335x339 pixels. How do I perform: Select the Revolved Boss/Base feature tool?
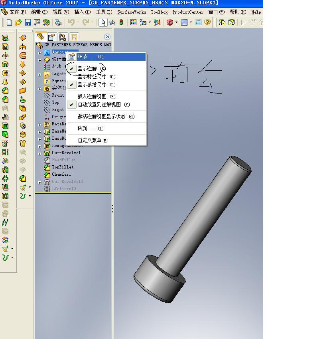(x=5, y=56)
